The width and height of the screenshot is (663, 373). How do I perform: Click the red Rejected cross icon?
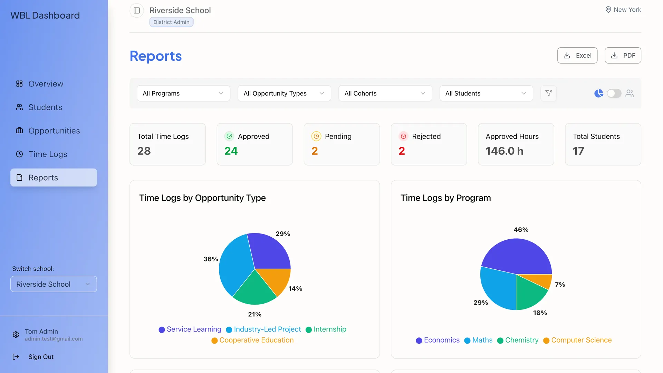pos(403,136)
